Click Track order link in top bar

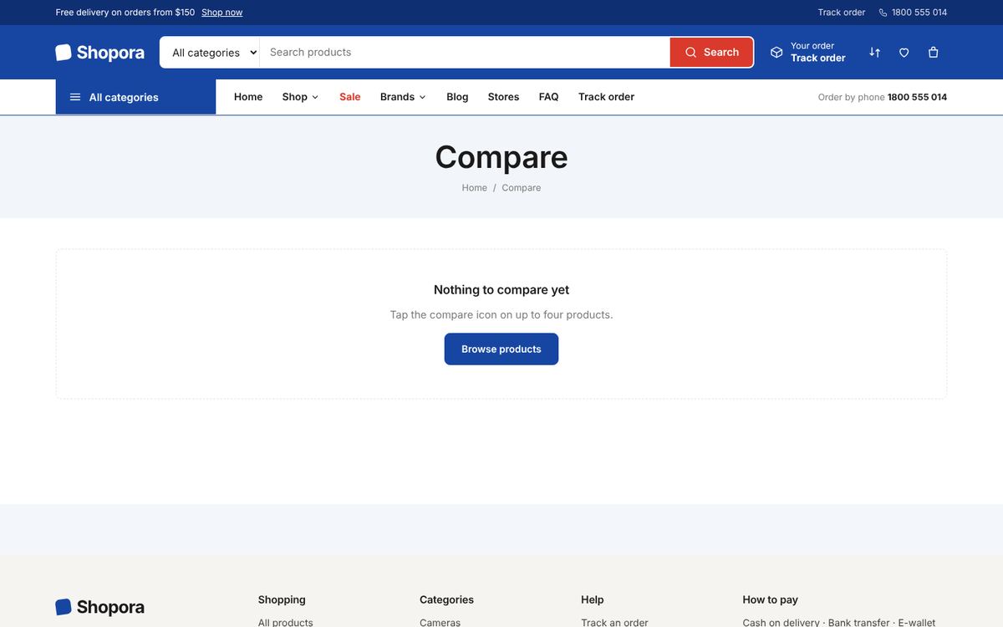pos(842,13)
